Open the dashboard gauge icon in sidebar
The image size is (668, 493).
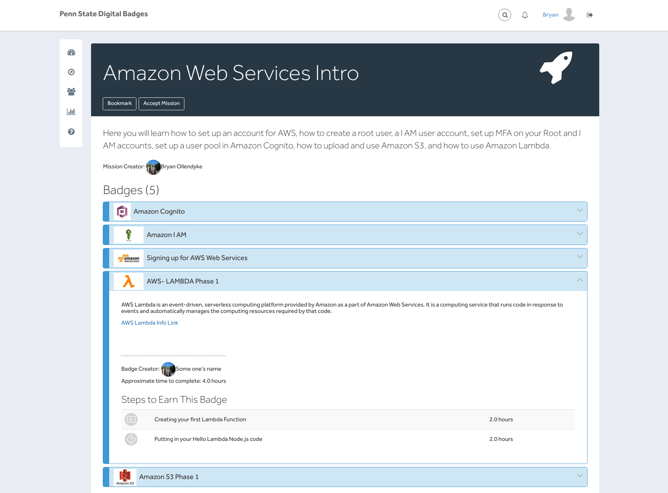[71, 52]
